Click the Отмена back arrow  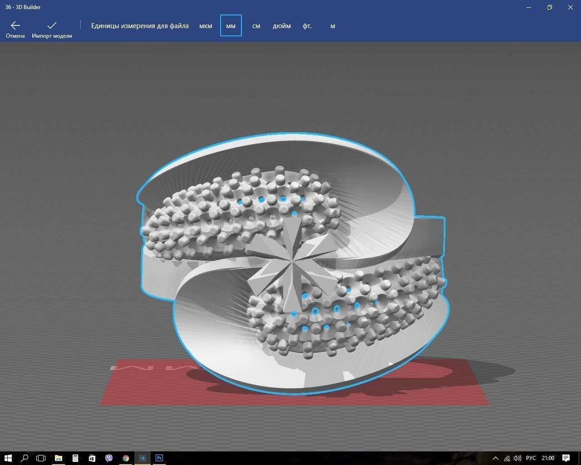pyautogui.click(x=15, y=29)
